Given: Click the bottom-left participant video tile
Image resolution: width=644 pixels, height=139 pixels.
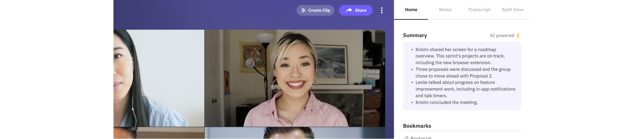Looking at the screenshot, I should tap(158, 133).
